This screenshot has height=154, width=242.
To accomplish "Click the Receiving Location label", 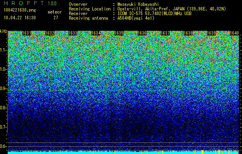I will pos(90,9).
